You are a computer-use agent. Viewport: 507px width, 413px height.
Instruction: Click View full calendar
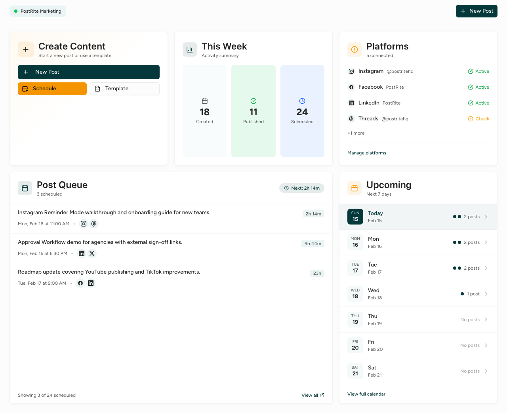tap(366, 394)
